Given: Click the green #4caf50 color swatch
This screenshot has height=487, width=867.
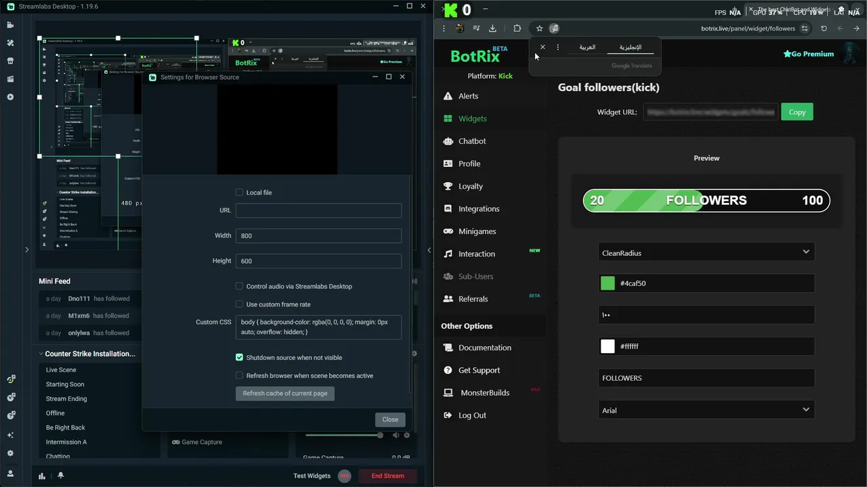Looking at the screenshot, I should (x=608, y=283).
